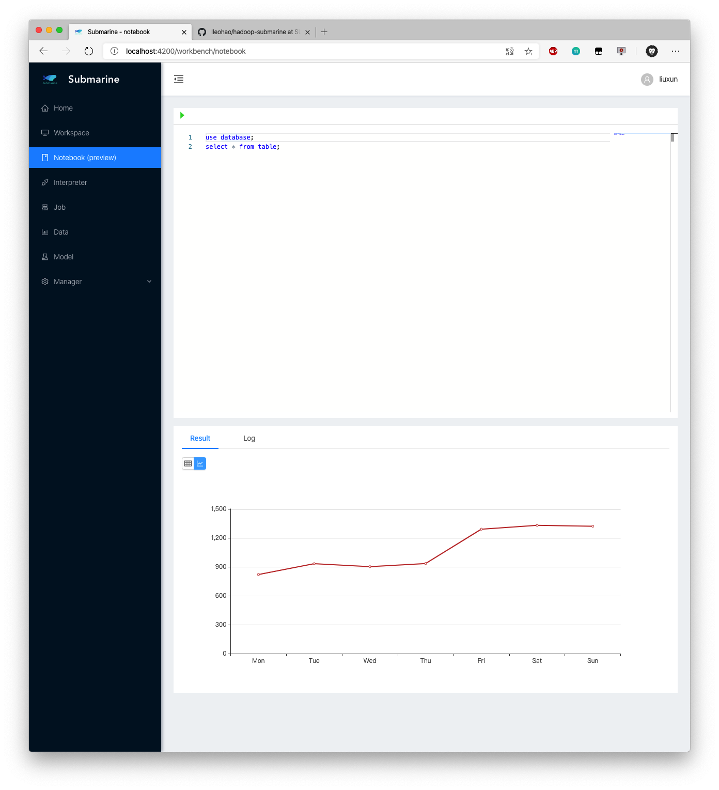The width and height of the screenshot is (719, 790).
Task: Switch to the hadoop-submarine GitHub tab
Action: pos(254,32)
